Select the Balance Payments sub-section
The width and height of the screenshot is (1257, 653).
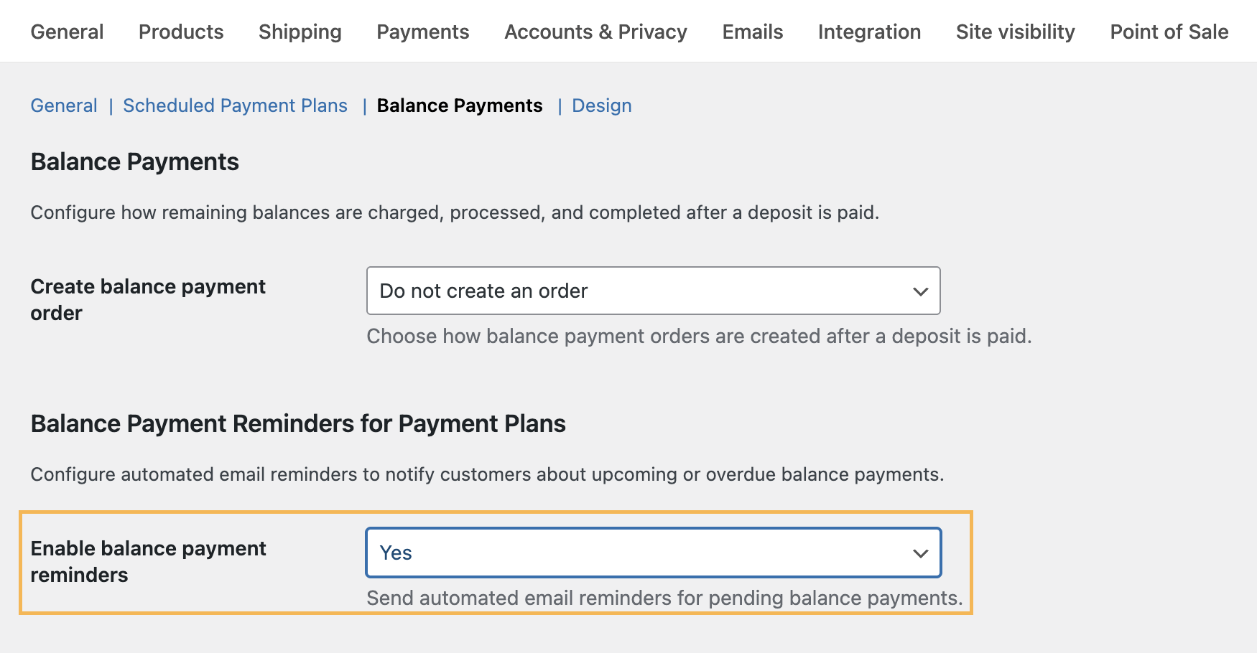click(460, 105)
